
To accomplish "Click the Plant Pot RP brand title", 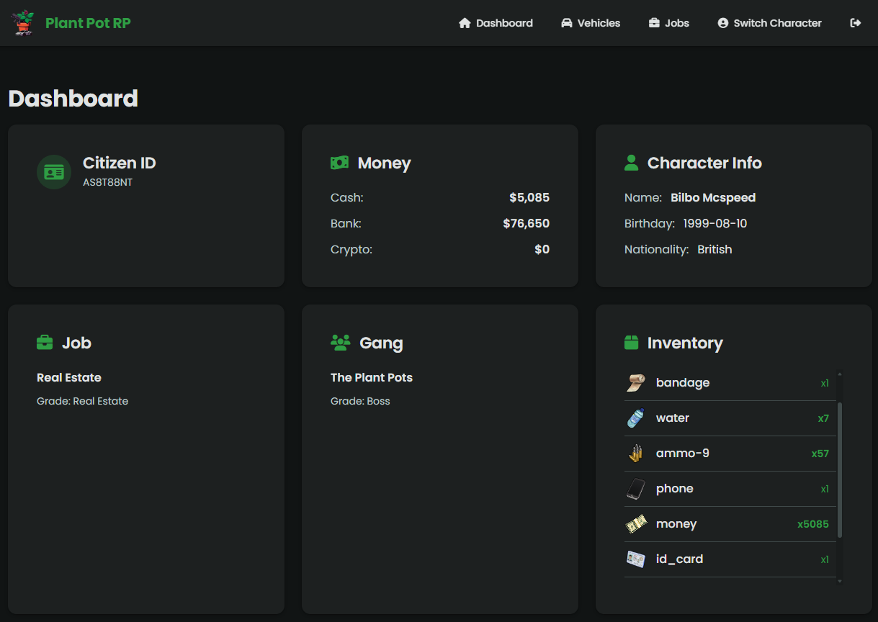I will pos(88,23).
